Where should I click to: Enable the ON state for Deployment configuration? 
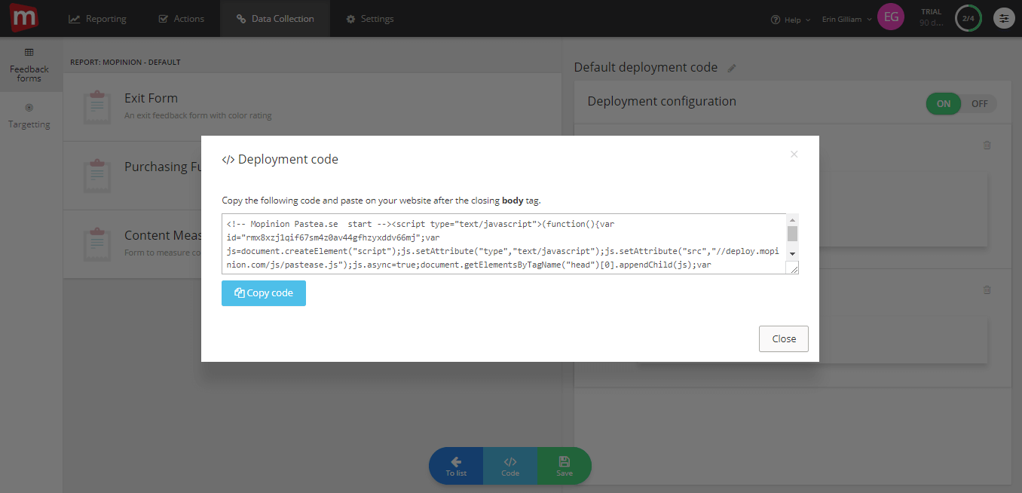point(943,103)
